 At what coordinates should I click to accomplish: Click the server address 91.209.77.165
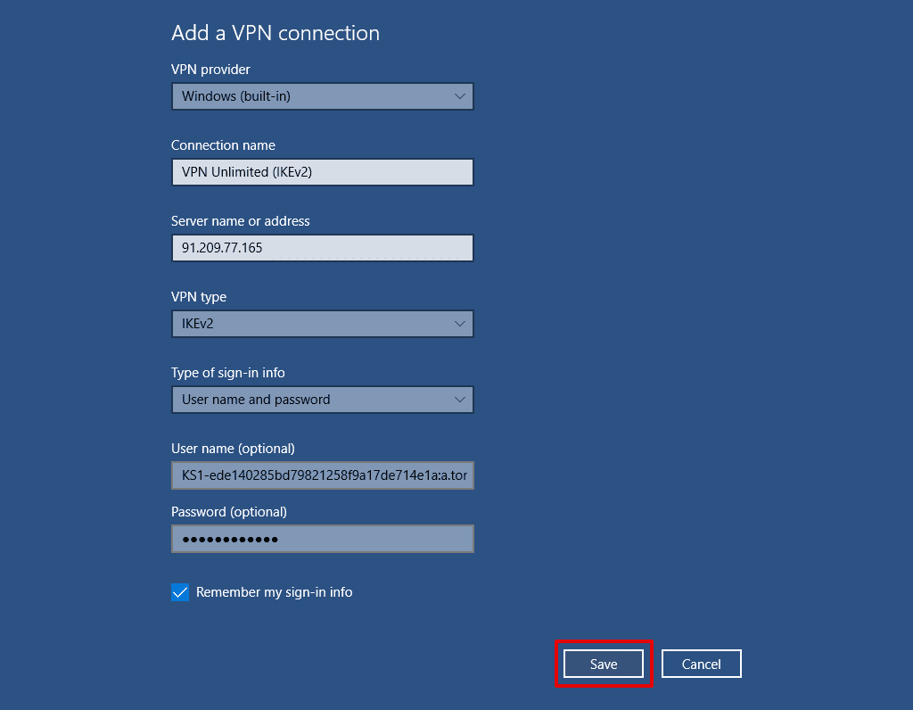[x=223, y=247]
